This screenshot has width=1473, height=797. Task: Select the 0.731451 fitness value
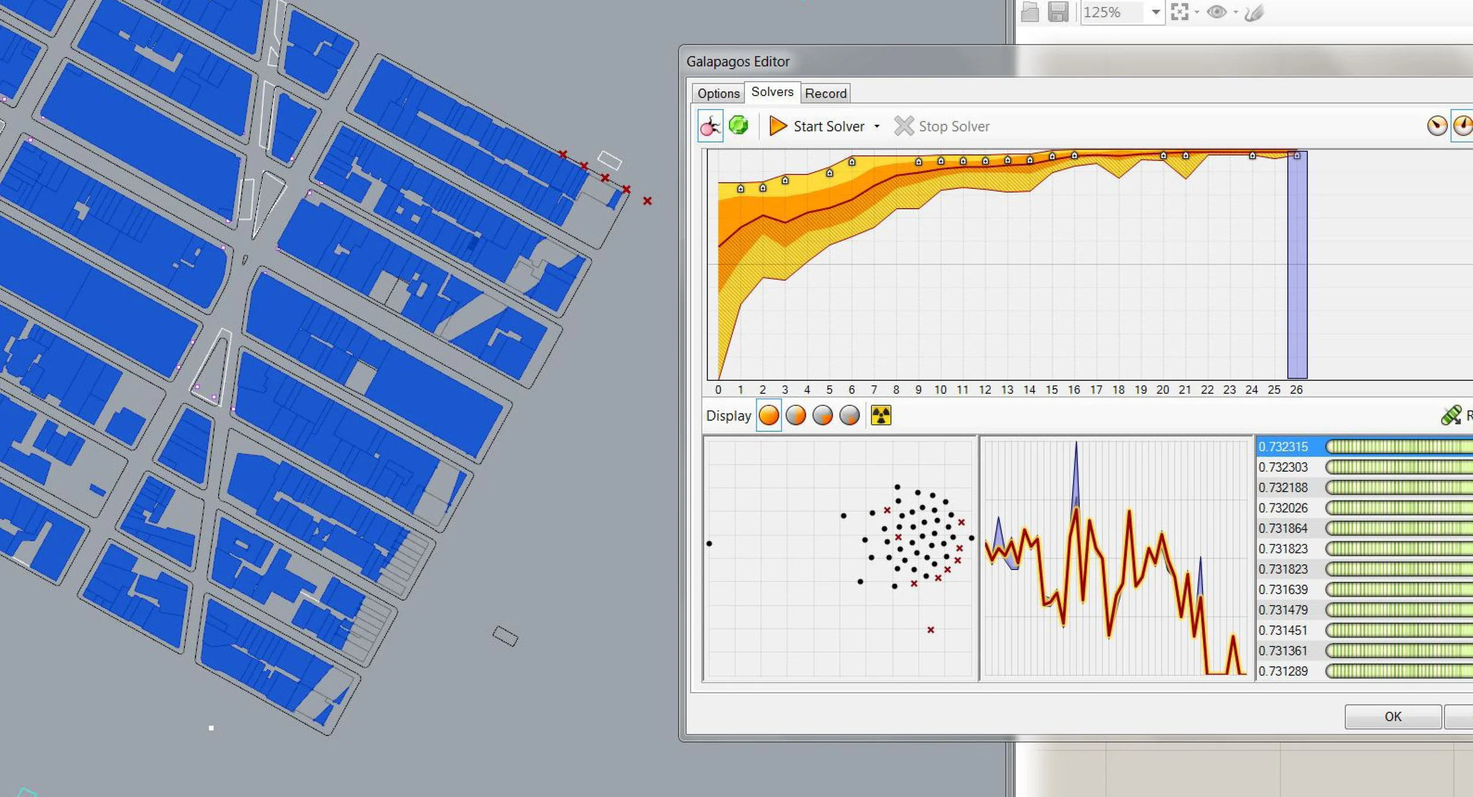(1283, 630)
